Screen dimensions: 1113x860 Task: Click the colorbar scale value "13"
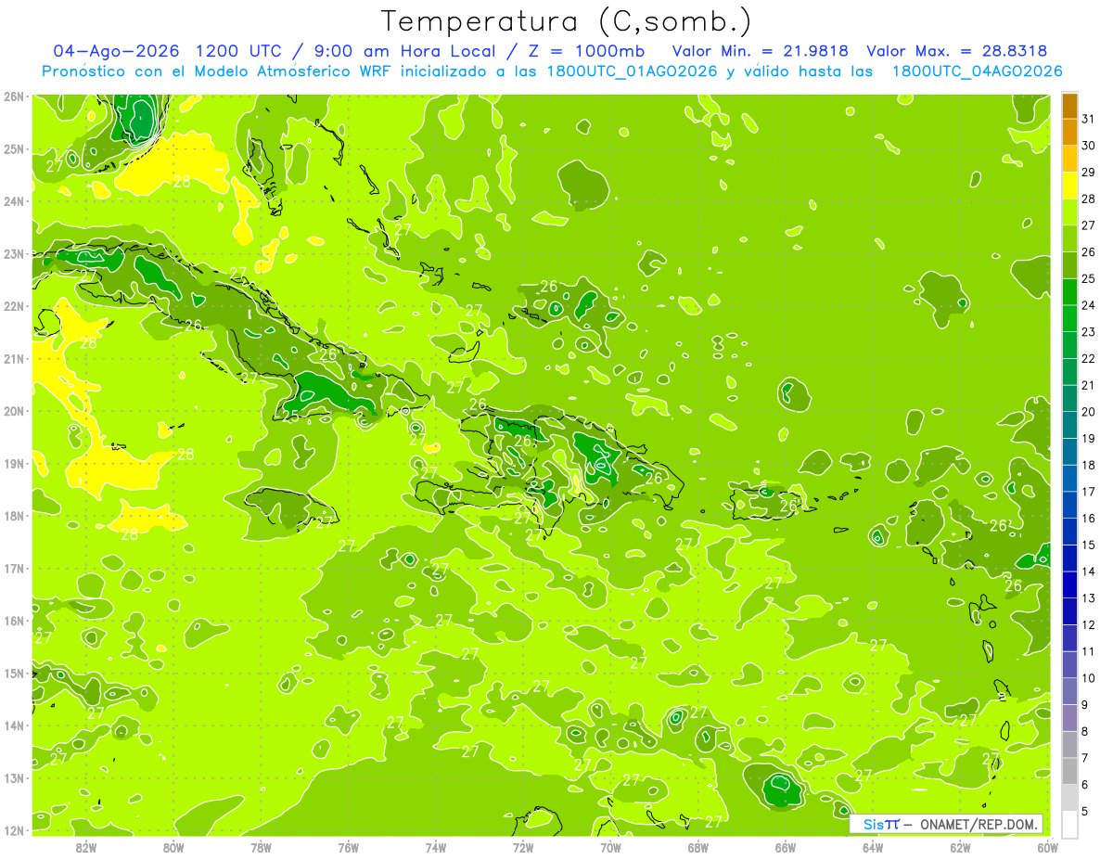1089,598
